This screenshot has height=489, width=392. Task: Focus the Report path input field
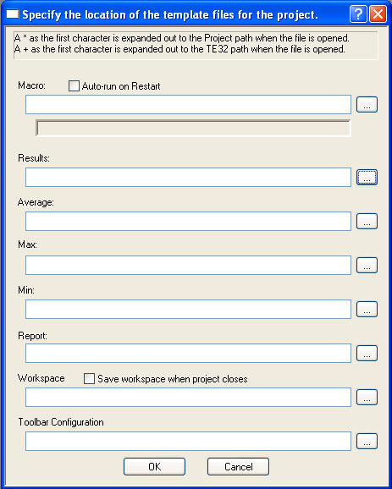(188, 353)
